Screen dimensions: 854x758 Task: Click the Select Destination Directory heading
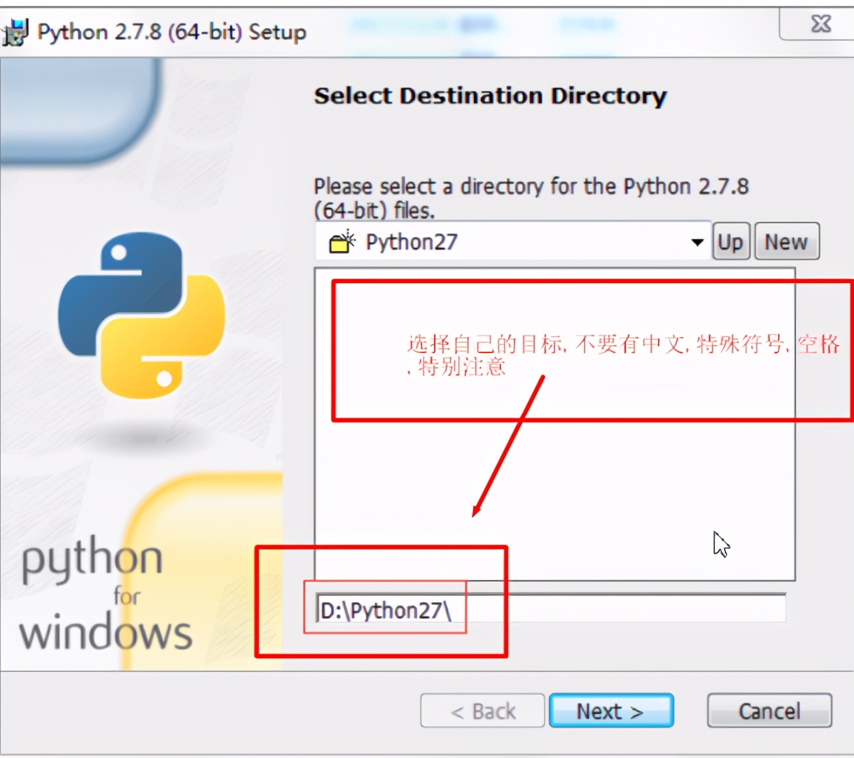tap(490, 95)
